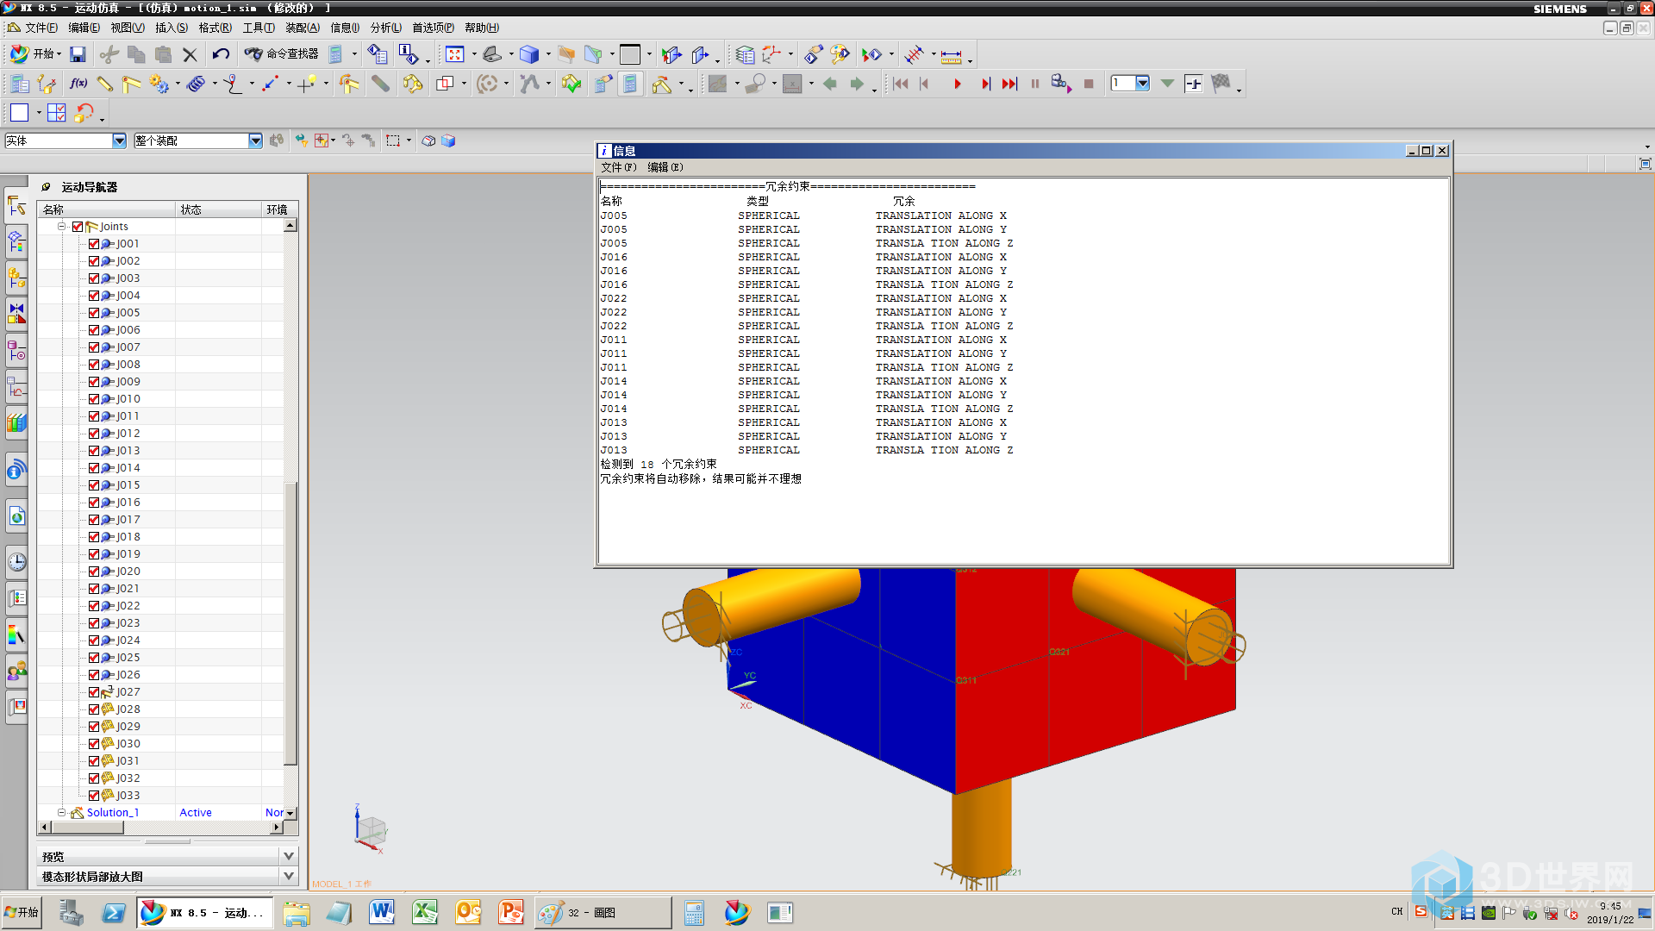Open the history clock sidebar icon

click(16, 562)
